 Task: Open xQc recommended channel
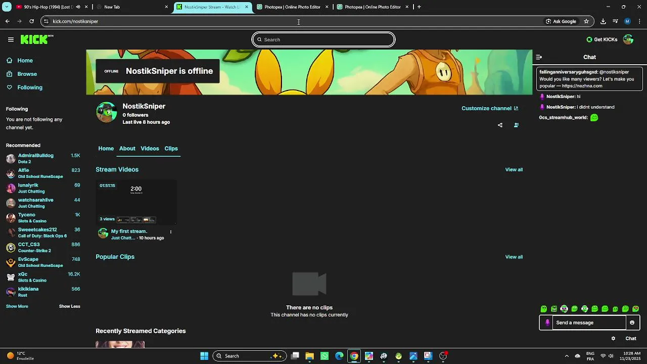(43, 277)
